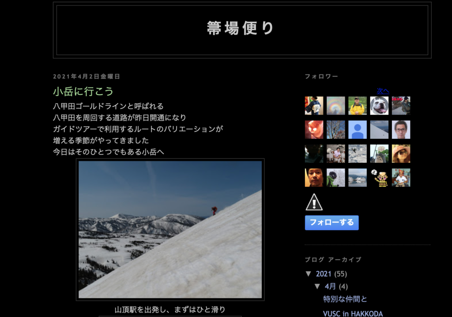Click the ブログ アーカイブ sidebar heading
The image size is (452, 317).
click(333, 260)
